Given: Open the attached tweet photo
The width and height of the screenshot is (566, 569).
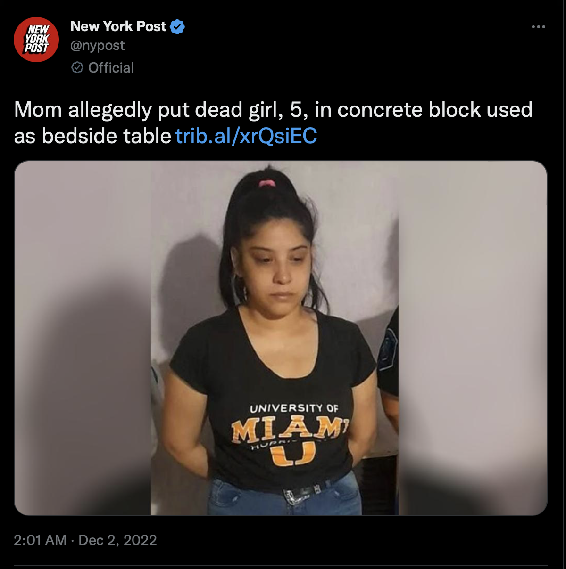Looking at the screenshot, I should (281, 338).
